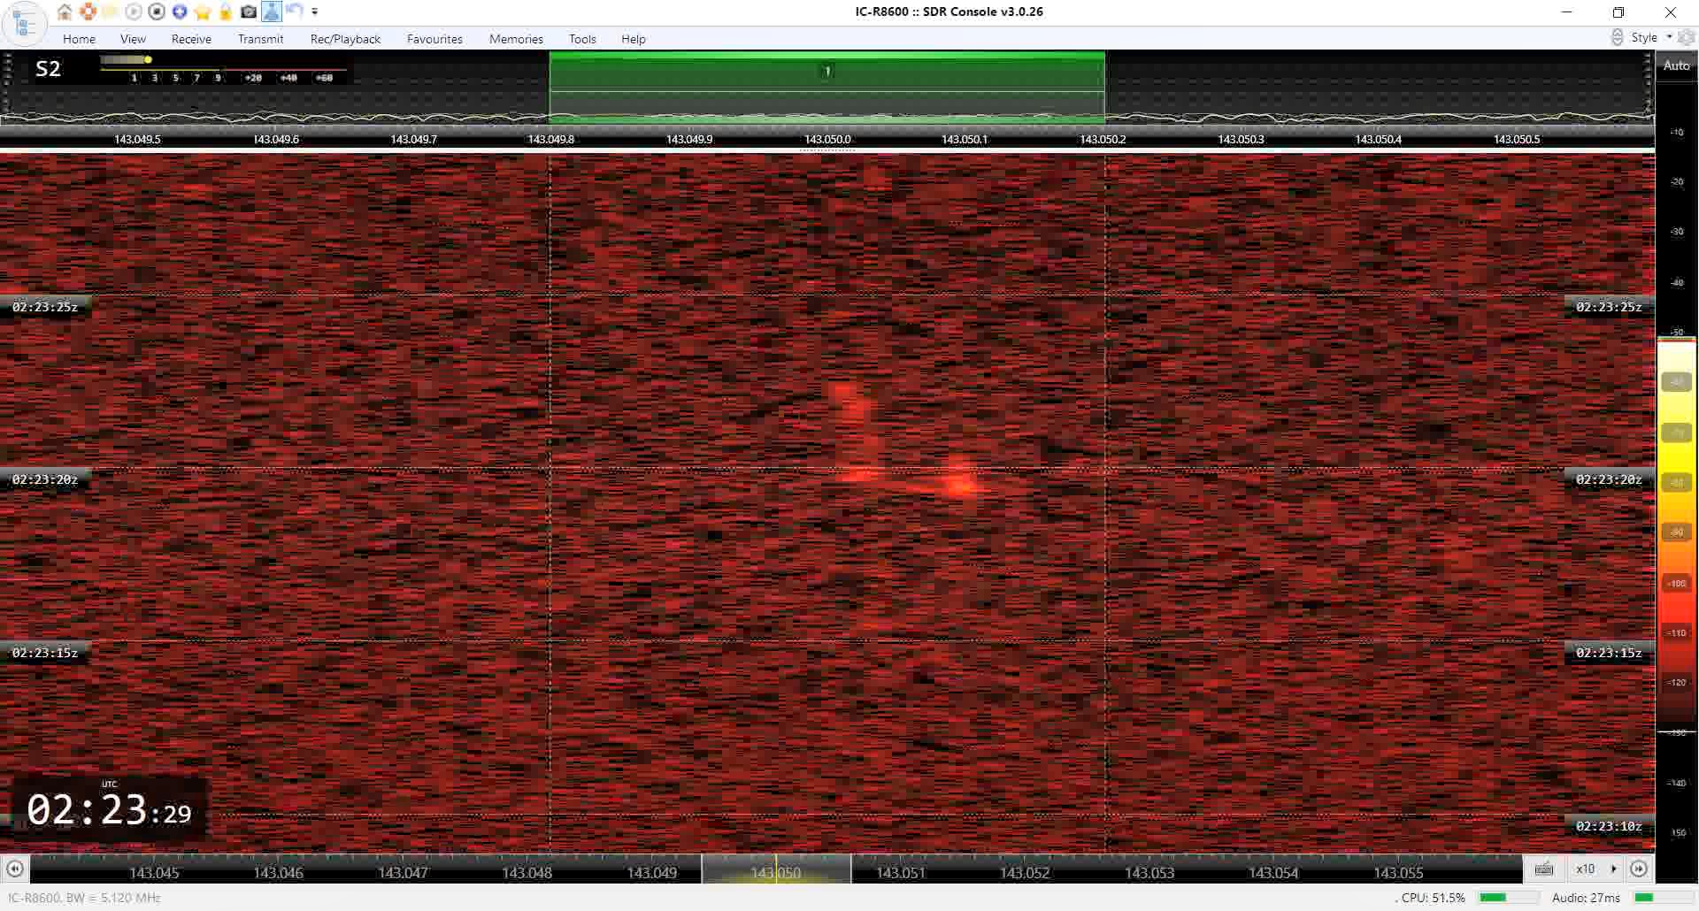The image size is (1699, 911).
Task: Click the right 02:23:25z waterfall timestamp
Action: pyautogui.click(x=1609, y=307)
